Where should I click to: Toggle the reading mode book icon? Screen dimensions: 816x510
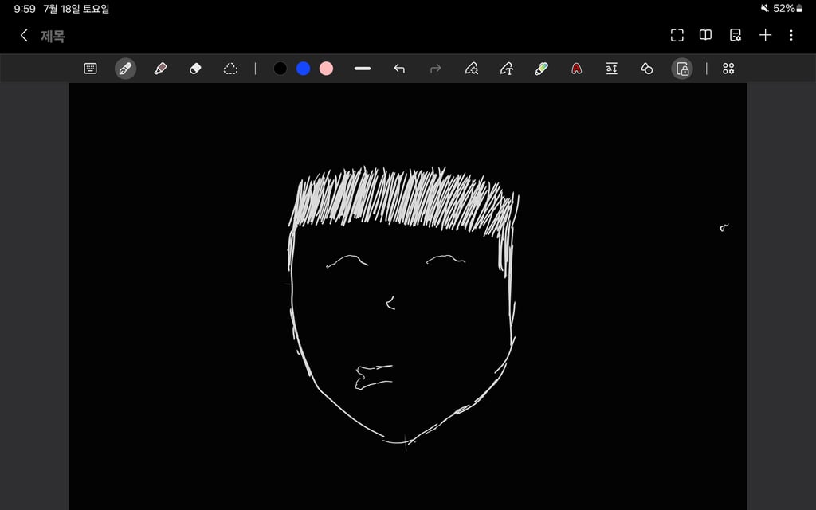(x=705, y=35)
